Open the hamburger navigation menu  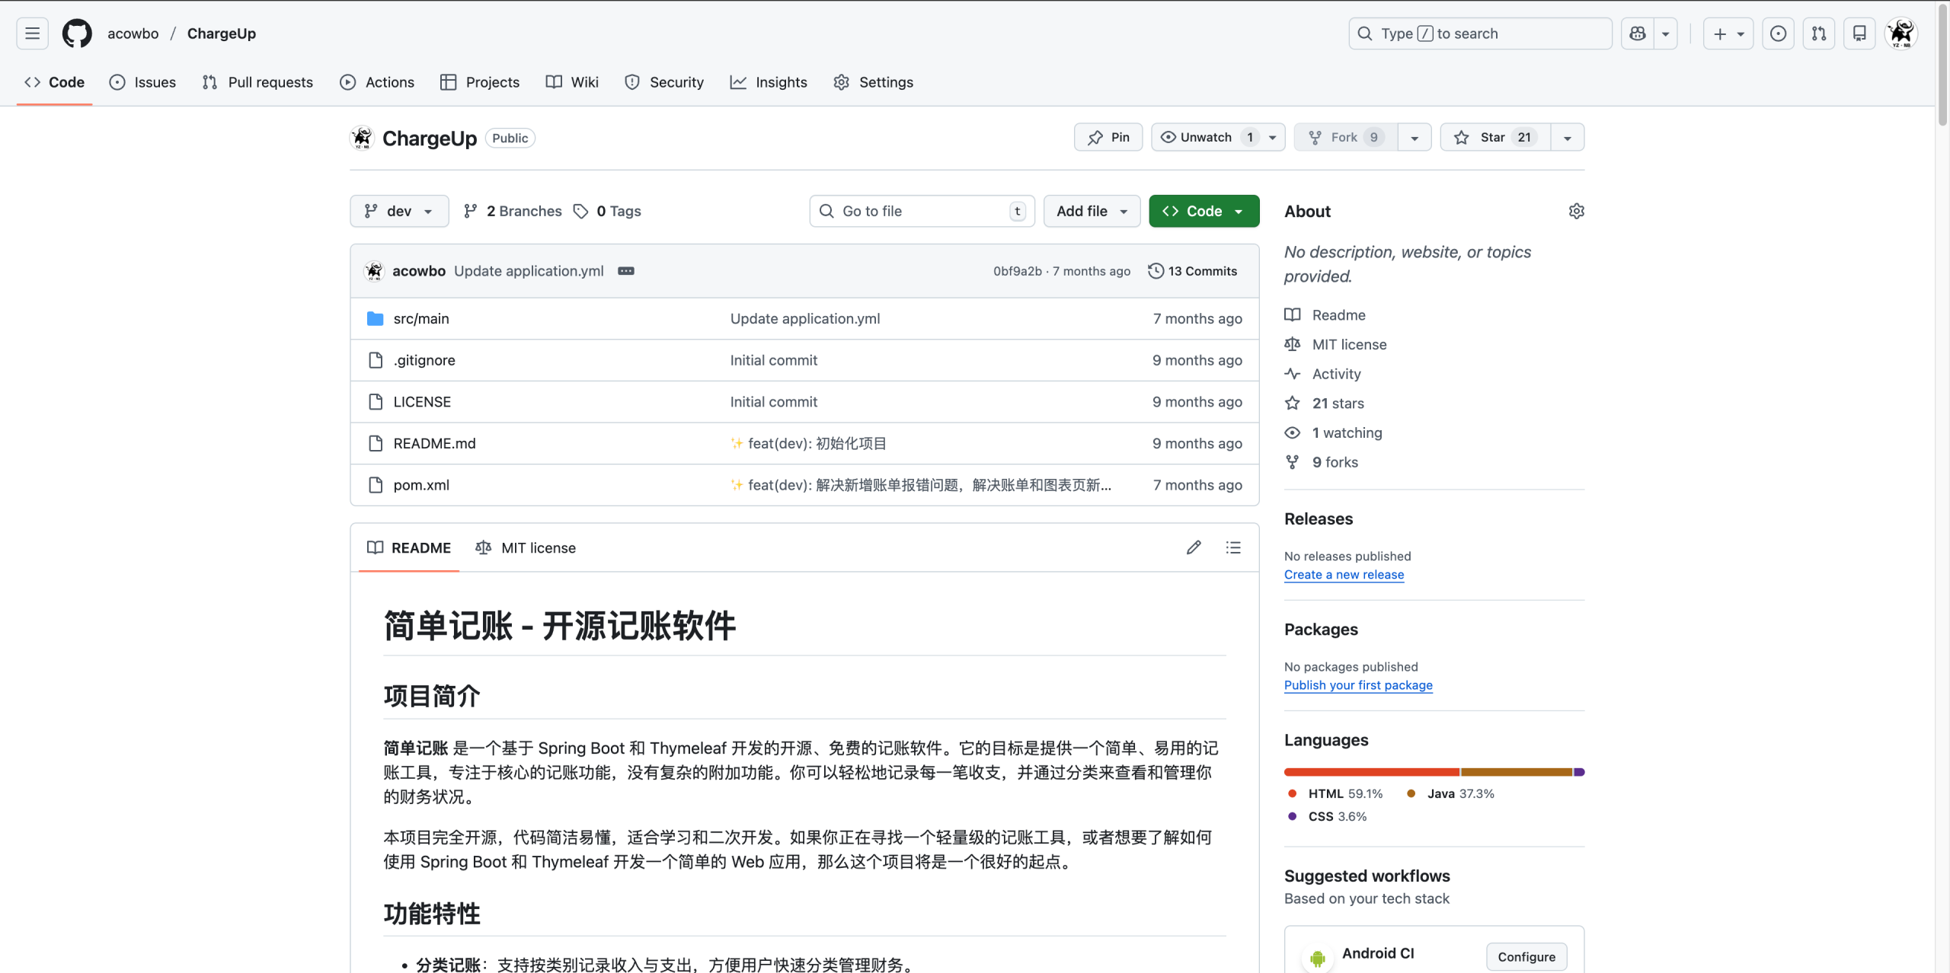pos(32,33)
